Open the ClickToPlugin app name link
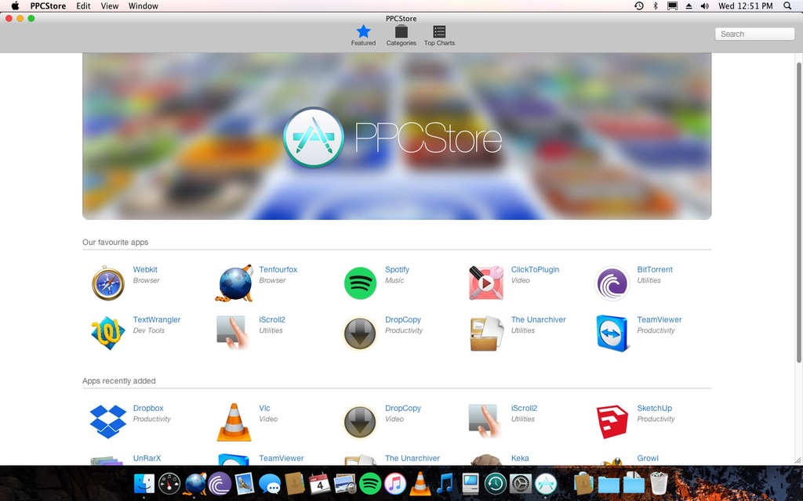 point(535,269)
